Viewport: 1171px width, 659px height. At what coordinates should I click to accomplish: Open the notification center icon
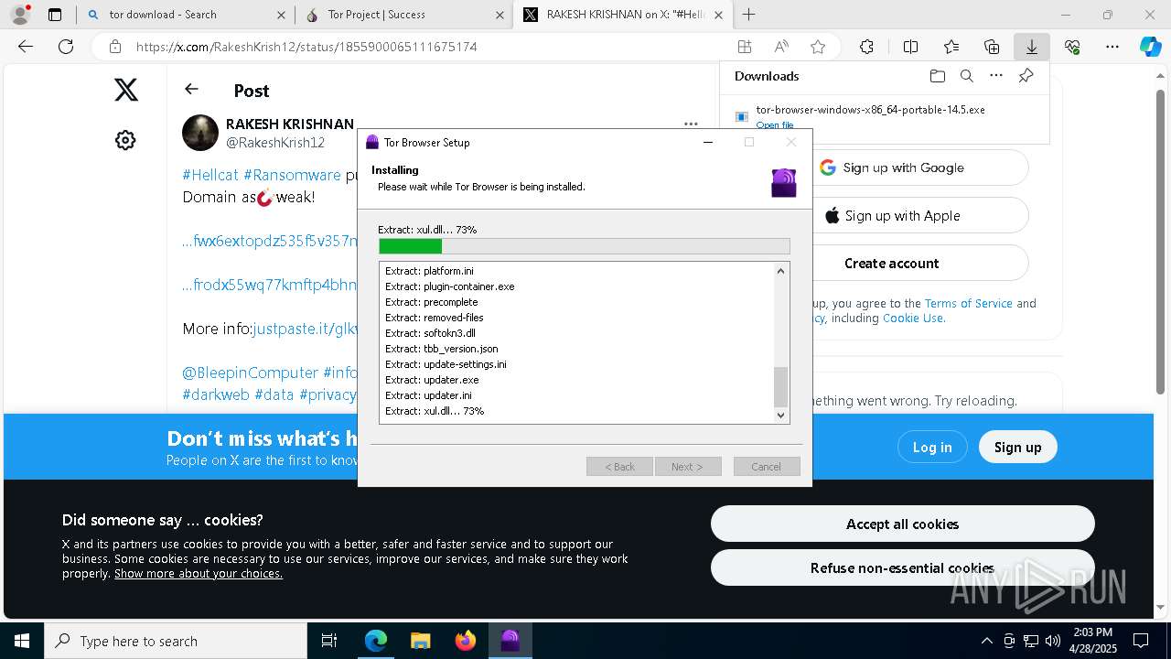pos(1141,641)
